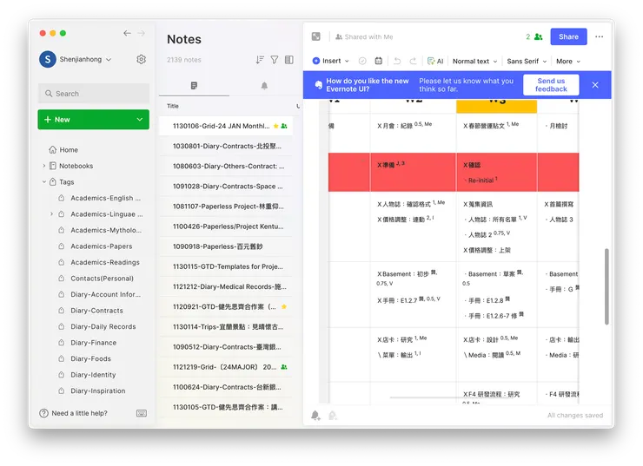
Task: Open the More formatting dropdown
Action: tap(568, 61)
